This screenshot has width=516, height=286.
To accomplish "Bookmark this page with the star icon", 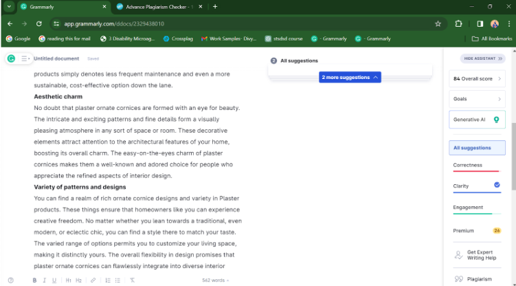I will [438, 23].
